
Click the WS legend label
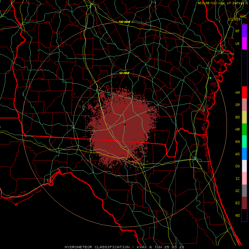tap(238, 154)
